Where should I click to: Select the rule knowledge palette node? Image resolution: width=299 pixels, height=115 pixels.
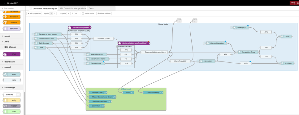point(12,112)
